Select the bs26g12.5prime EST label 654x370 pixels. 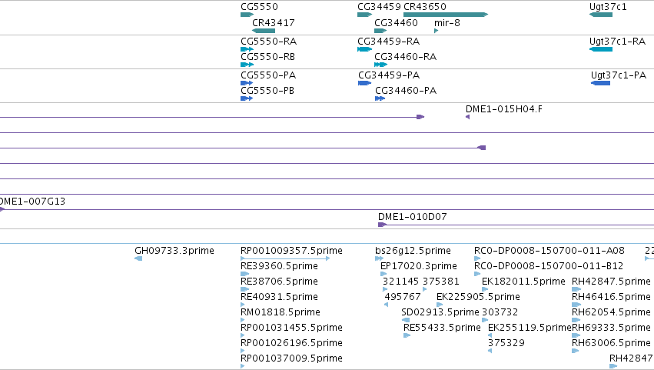[x=413, y=251]
